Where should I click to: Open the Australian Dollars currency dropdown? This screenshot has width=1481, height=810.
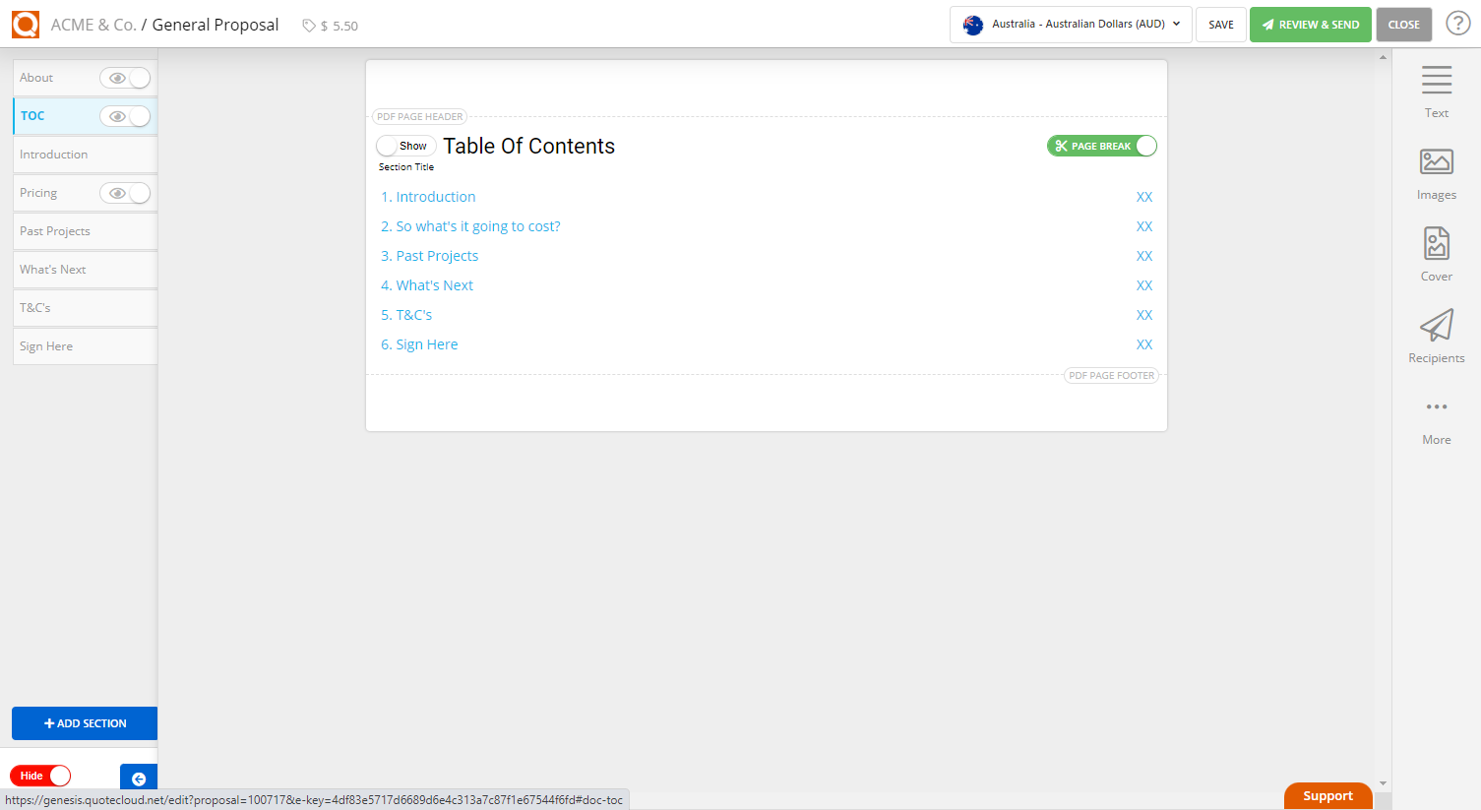[1070, 25]
